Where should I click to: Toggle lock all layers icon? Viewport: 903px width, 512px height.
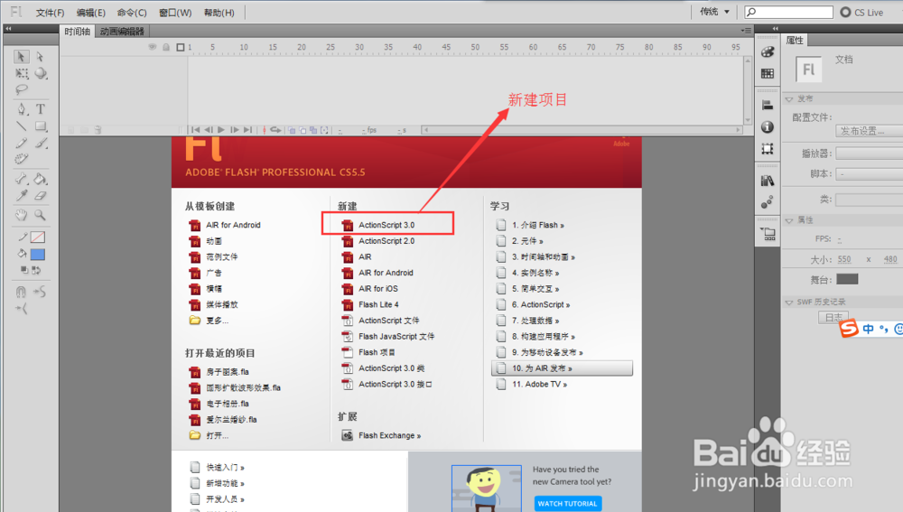166,47
